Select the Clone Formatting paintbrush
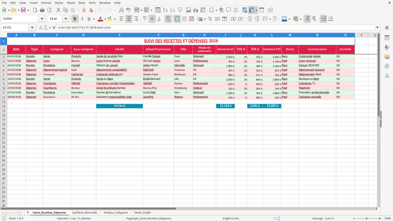This screenshot has width=393, height=221. (84, 10)
